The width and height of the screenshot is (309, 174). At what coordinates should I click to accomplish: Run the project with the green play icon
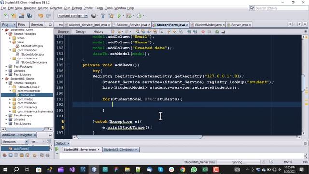[119, 16]
